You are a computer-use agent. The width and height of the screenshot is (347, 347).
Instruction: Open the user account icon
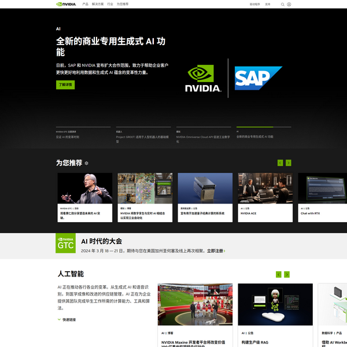point(289,4)
